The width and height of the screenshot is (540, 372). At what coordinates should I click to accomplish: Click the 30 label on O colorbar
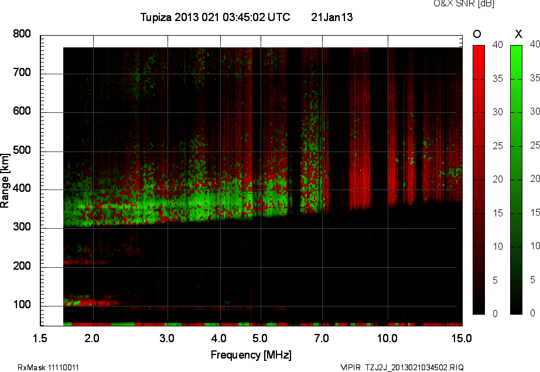click(x=497, y=112)
